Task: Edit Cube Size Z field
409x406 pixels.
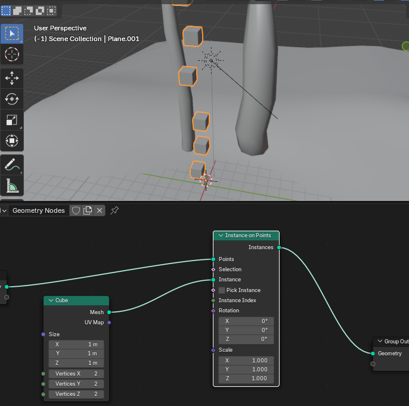Action: [x=76, y=363]
